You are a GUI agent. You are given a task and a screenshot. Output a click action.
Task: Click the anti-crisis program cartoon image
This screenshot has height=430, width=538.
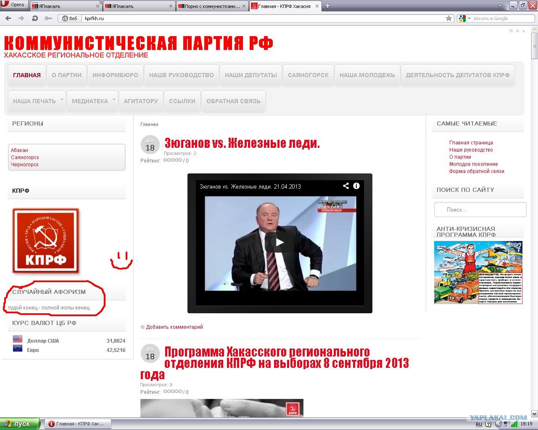click(x=478, y=272)
